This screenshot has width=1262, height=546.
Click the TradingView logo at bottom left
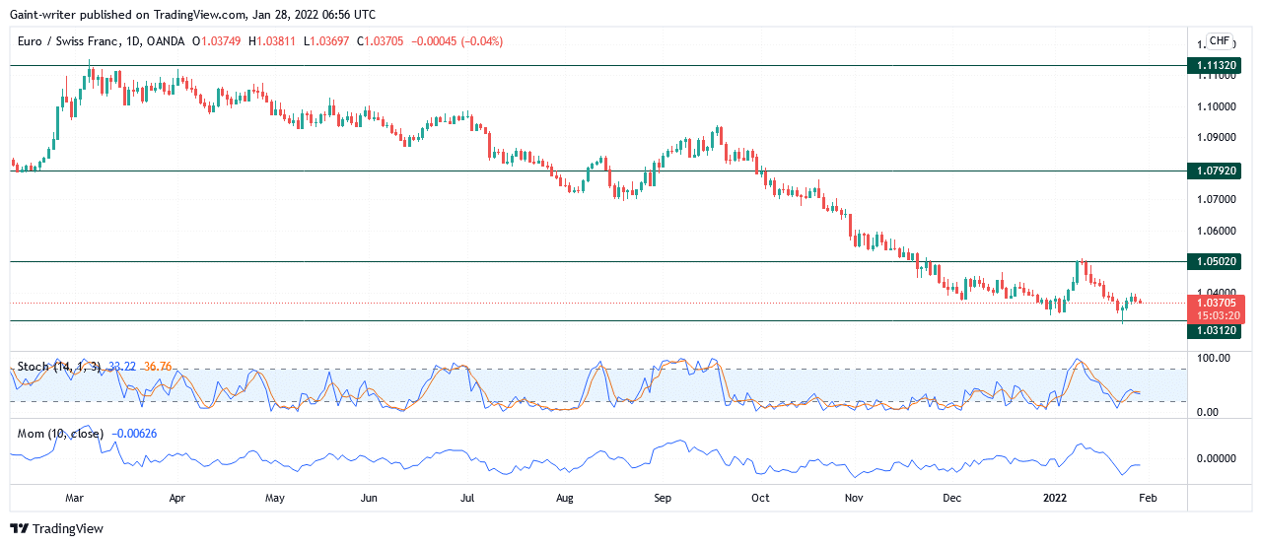(56, 529)
